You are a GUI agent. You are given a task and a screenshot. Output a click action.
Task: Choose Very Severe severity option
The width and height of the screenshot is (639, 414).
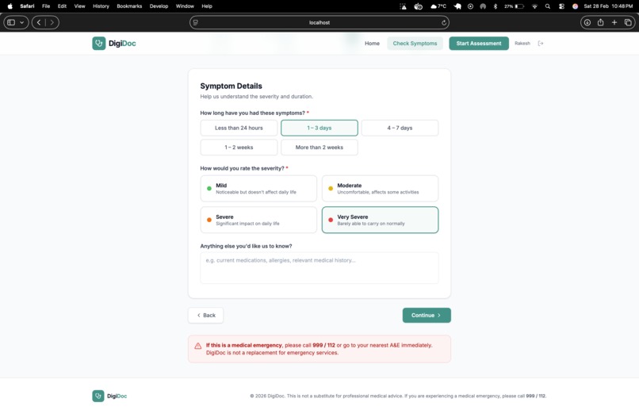click(380, 220)
